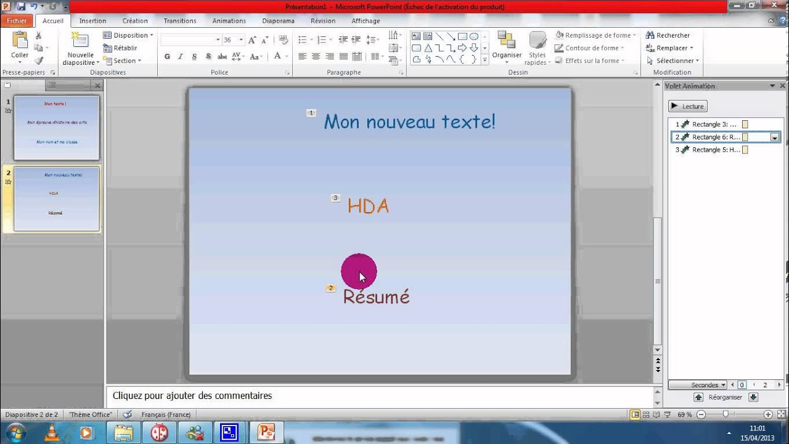
Task: Open the Styles rapides gallery
Action: (x=537, y=48)
